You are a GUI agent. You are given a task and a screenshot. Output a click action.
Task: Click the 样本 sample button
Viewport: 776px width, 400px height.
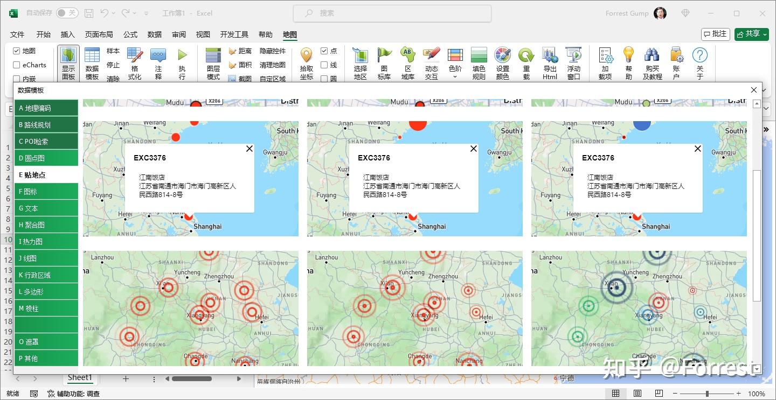(113, 51)
